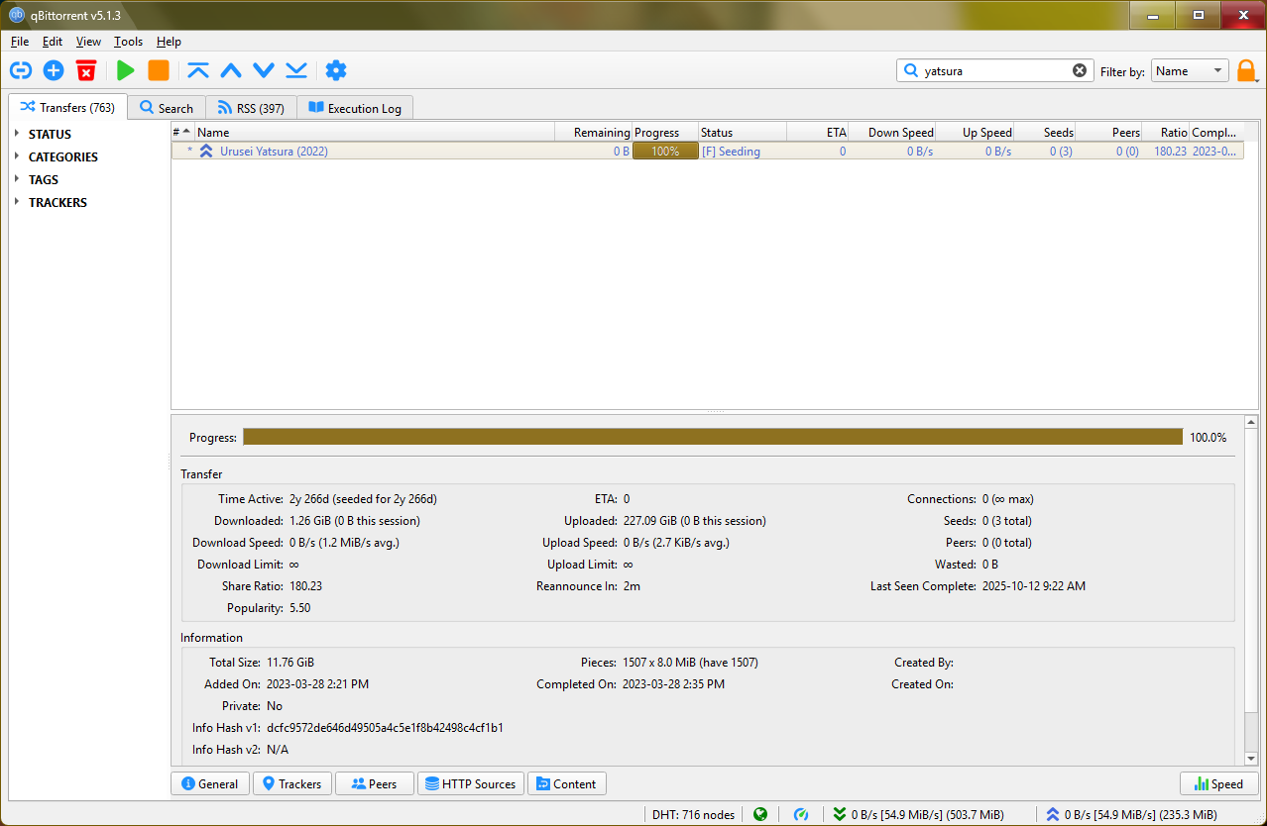1267x826 pixels.
Task: Switch to the Transfers (763) tab
Action: point(67,107)
